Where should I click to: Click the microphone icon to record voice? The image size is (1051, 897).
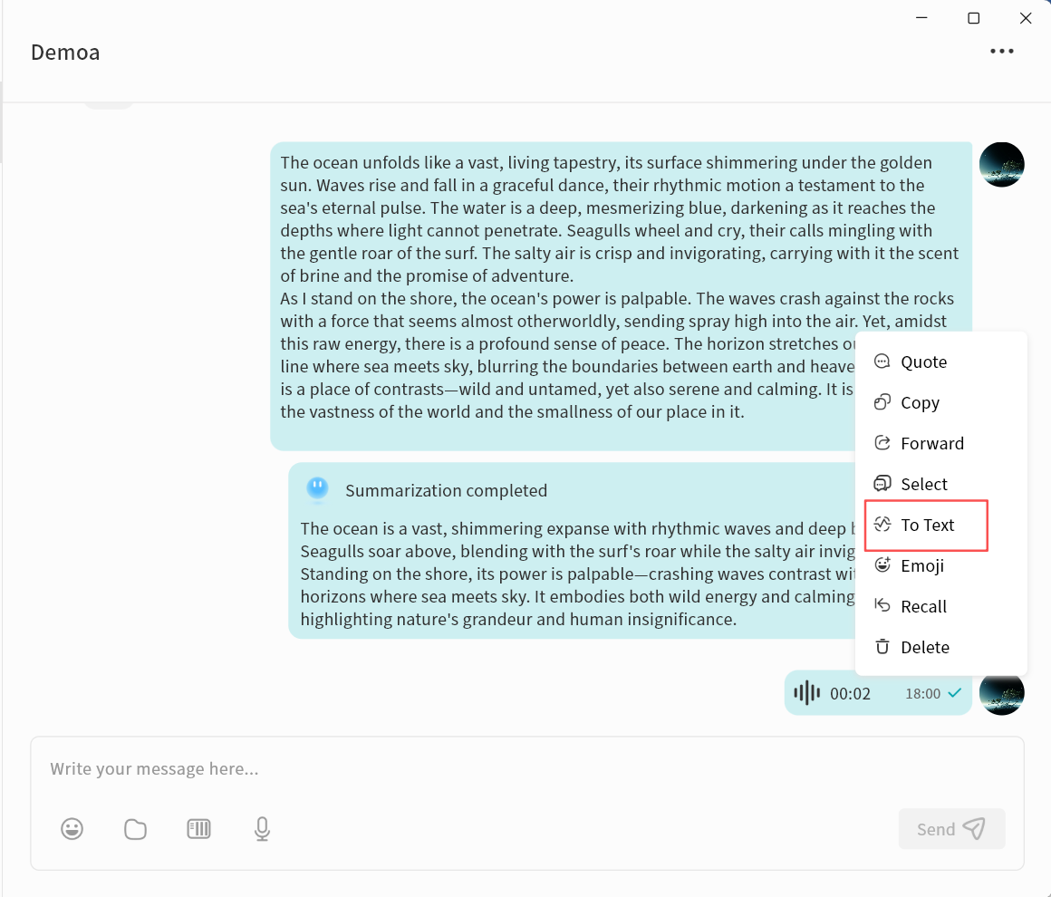[x=262, y=828]
